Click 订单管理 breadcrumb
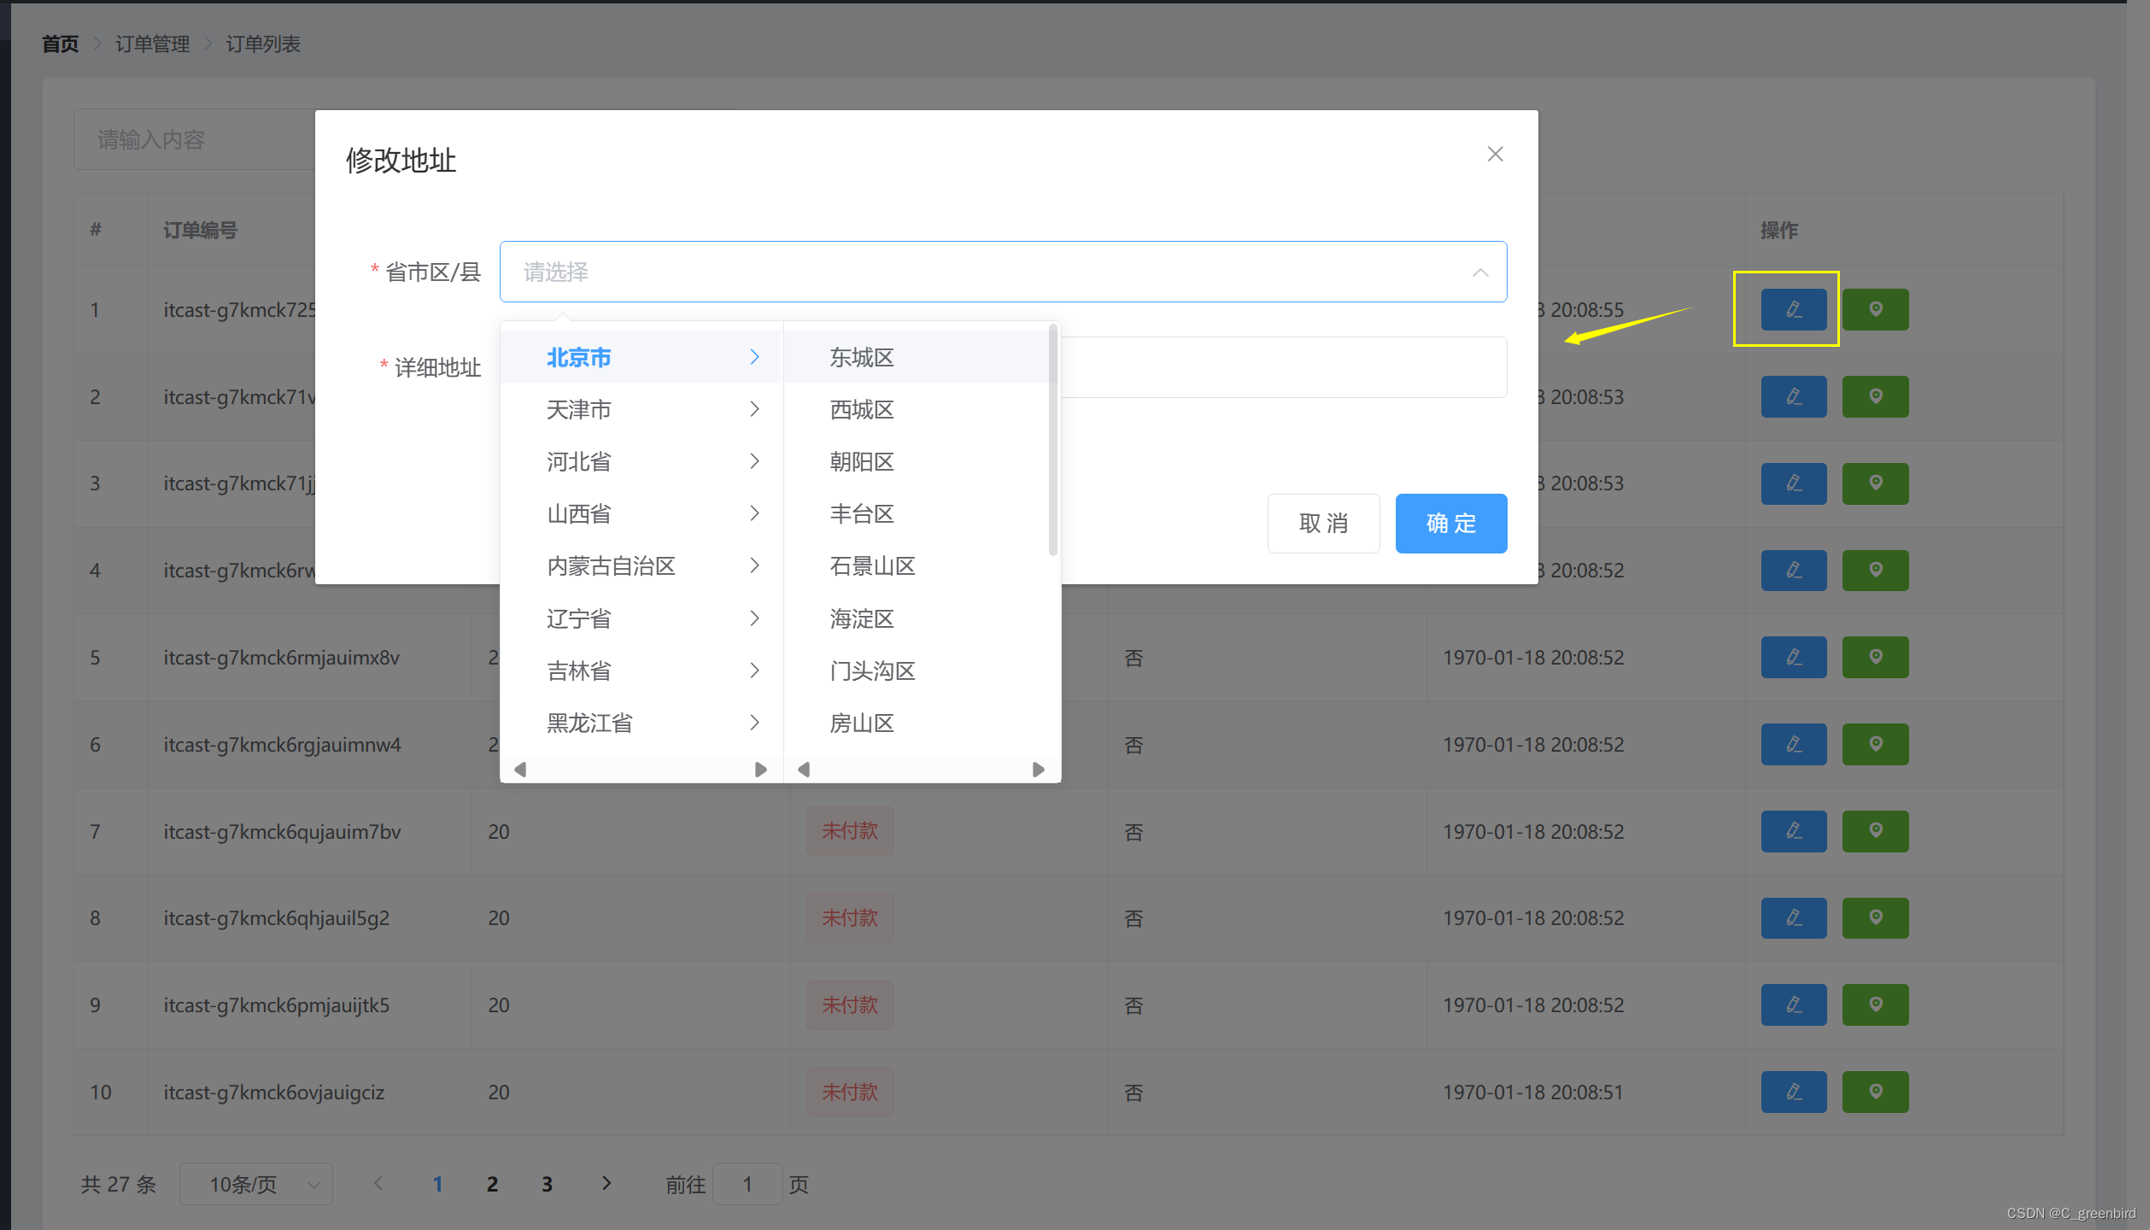 click(x=152, y=44)
